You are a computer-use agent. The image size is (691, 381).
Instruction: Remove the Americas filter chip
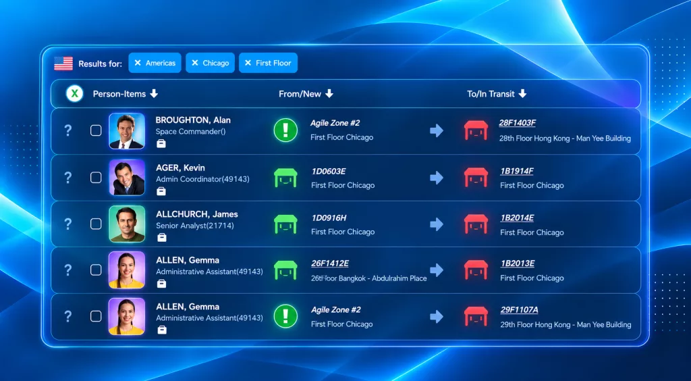click(x=138, y=63)
